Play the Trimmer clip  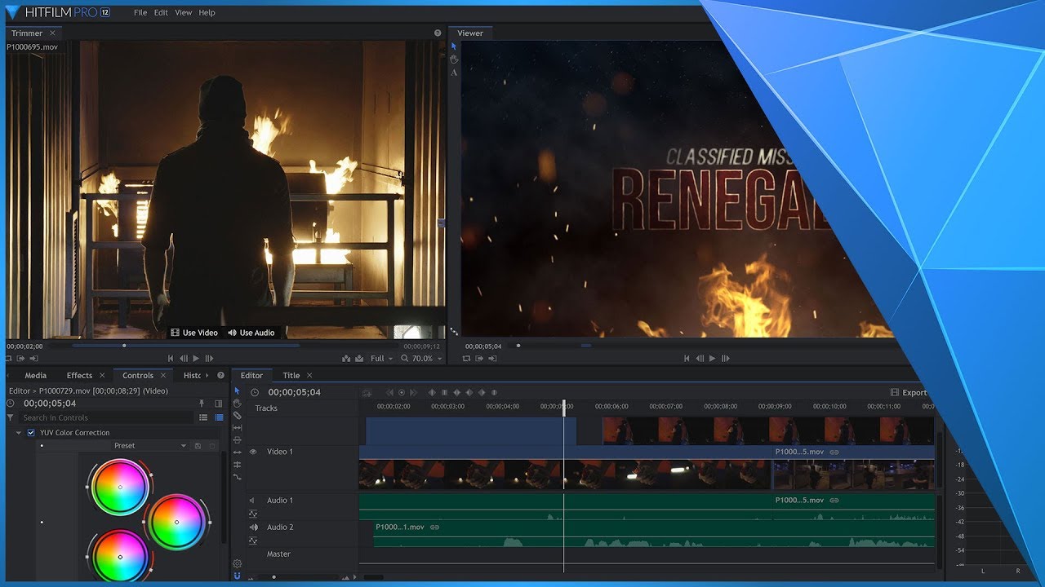(x=196, y=358)
